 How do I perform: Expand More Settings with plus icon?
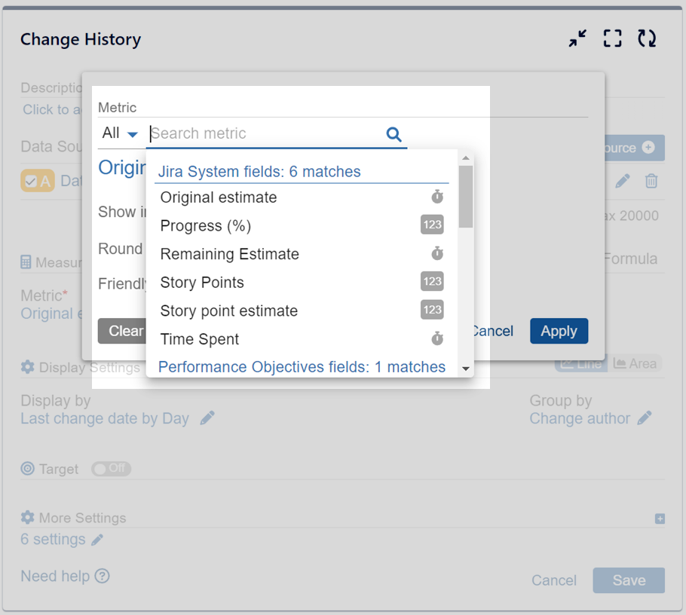660,519
